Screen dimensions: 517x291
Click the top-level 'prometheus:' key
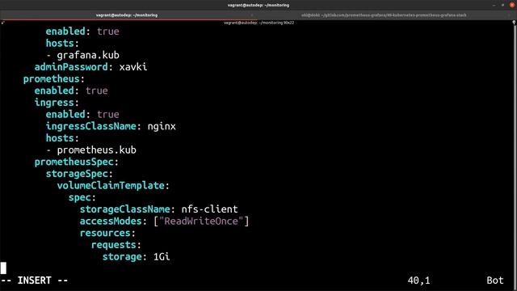tap(54, 79)
